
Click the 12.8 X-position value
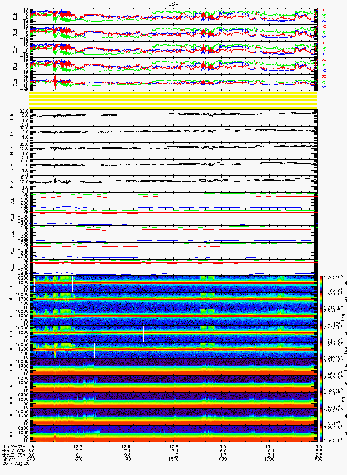pos(173,446)
